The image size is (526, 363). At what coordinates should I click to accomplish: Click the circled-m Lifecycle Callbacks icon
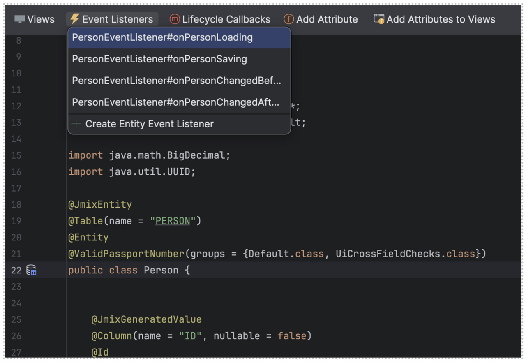(174, 19)
